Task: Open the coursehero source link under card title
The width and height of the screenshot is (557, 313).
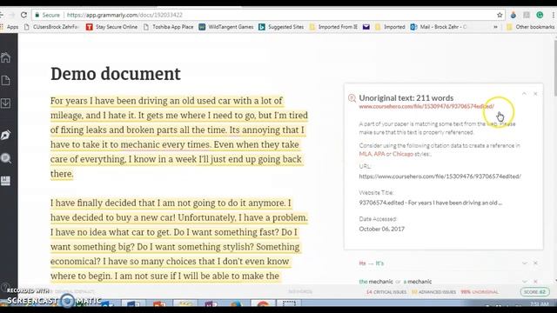Action: (426, 106)
